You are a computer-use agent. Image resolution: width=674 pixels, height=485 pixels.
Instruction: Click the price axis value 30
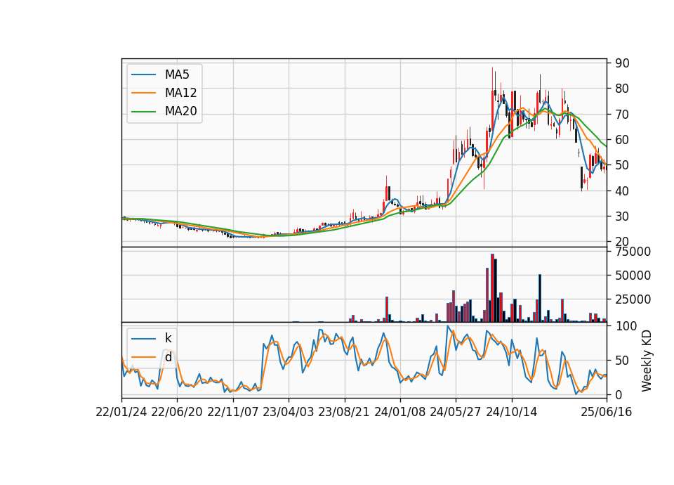click(x=622, y=216)
